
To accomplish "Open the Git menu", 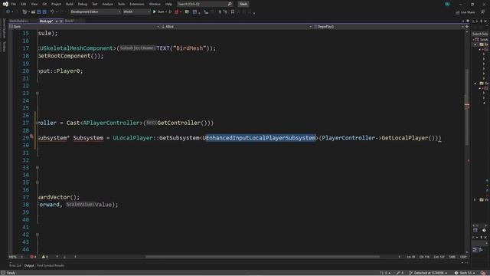I will (x=44, y=4).
